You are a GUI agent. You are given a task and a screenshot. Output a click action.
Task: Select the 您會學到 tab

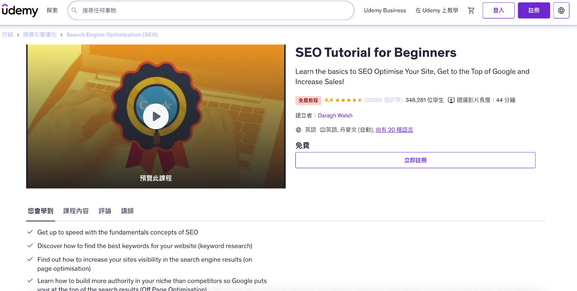[40, 211]
